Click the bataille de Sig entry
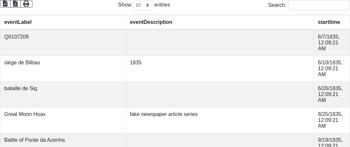Image resolution: width=350 pixels, height=147 pixels. pyautogui.click(x=21, y=89)
